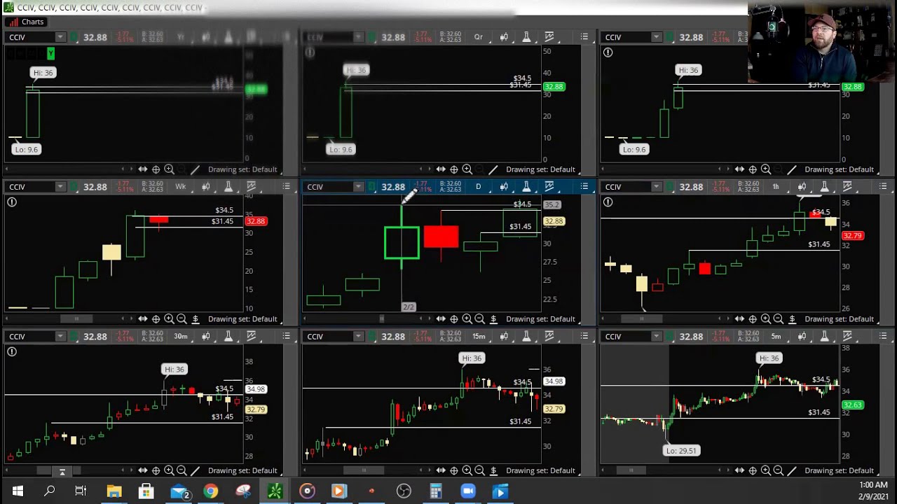Open the hamburger menu on the 5m chart
897x504 pixels.
[883, 337]
